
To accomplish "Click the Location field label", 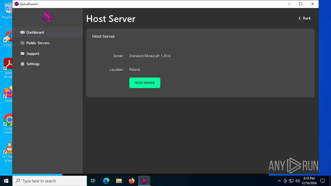I will [x=116, y=69].
